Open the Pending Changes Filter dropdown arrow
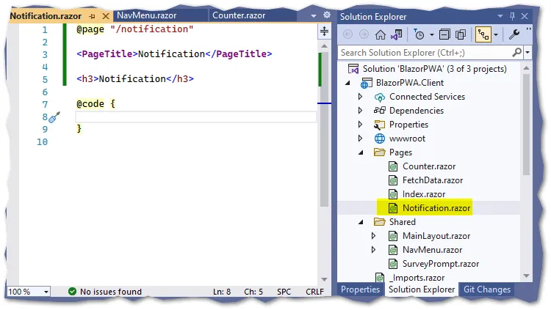This screenshot has height=310, width=551. tap(432, 34)
